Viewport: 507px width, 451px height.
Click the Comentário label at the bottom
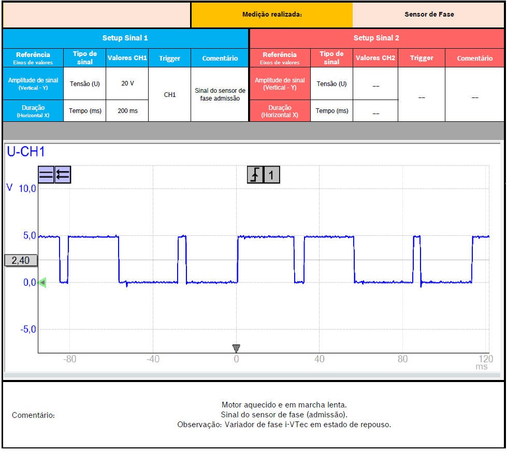coord(33,415)
